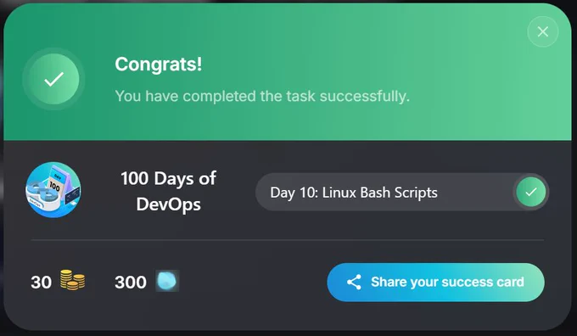This screenshot has width=577, height=336.
Task: Close the Congrats popup with the X
Action: coord(543,31)
